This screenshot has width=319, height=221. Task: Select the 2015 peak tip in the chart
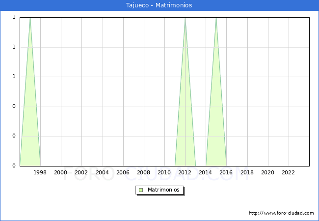pyautogui.click(x=216, y=18)
